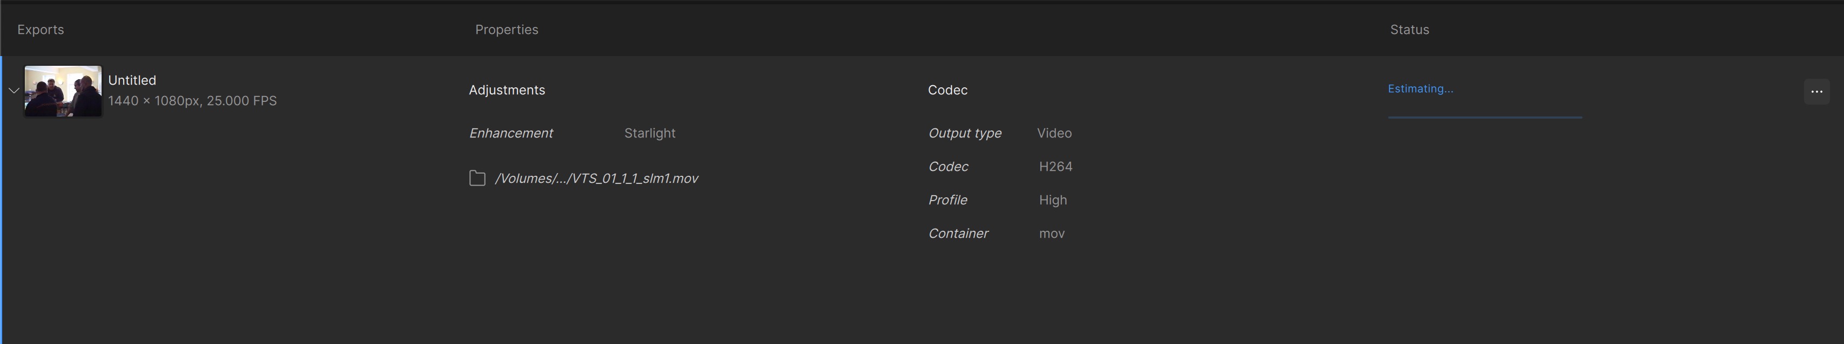Click the High profile value
The image size is (1844, 344).
1052,200
